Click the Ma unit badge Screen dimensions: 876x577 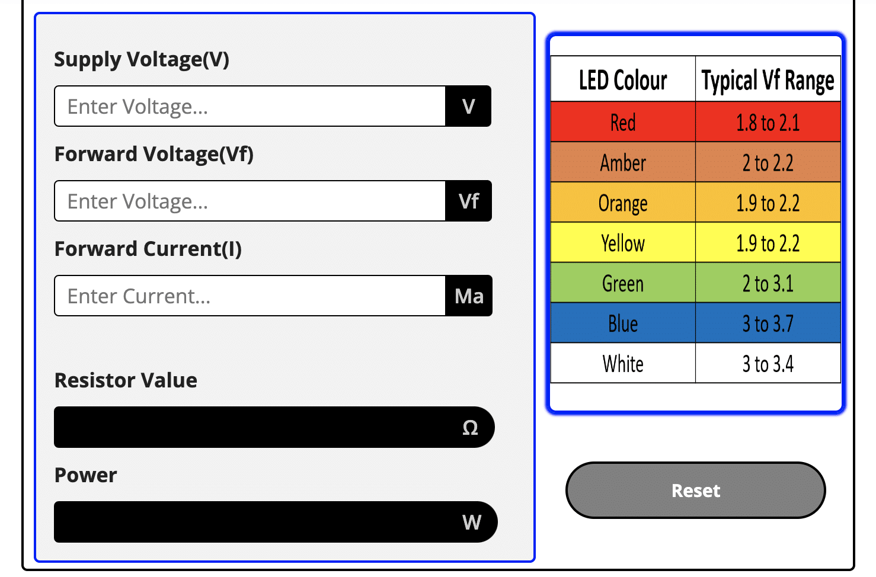coord(469,296)
